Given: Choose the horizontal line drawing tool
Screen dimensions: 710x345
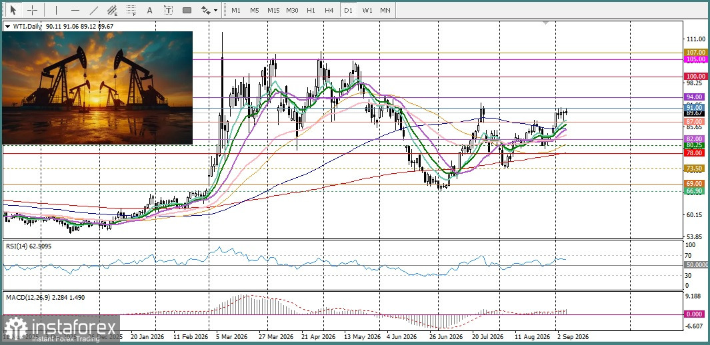Looking at the screenshot, I should [75, 10].
